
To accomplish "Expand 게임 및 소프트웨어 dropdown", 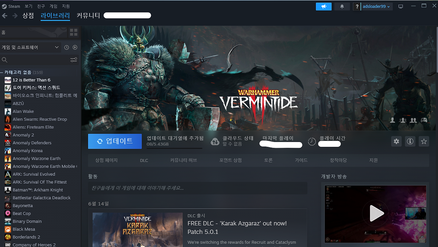I will [30, 47].
